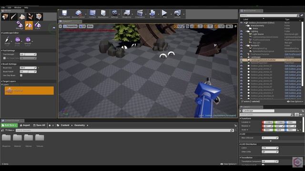
Task: Click the Save All button
Action: point(39,125)
